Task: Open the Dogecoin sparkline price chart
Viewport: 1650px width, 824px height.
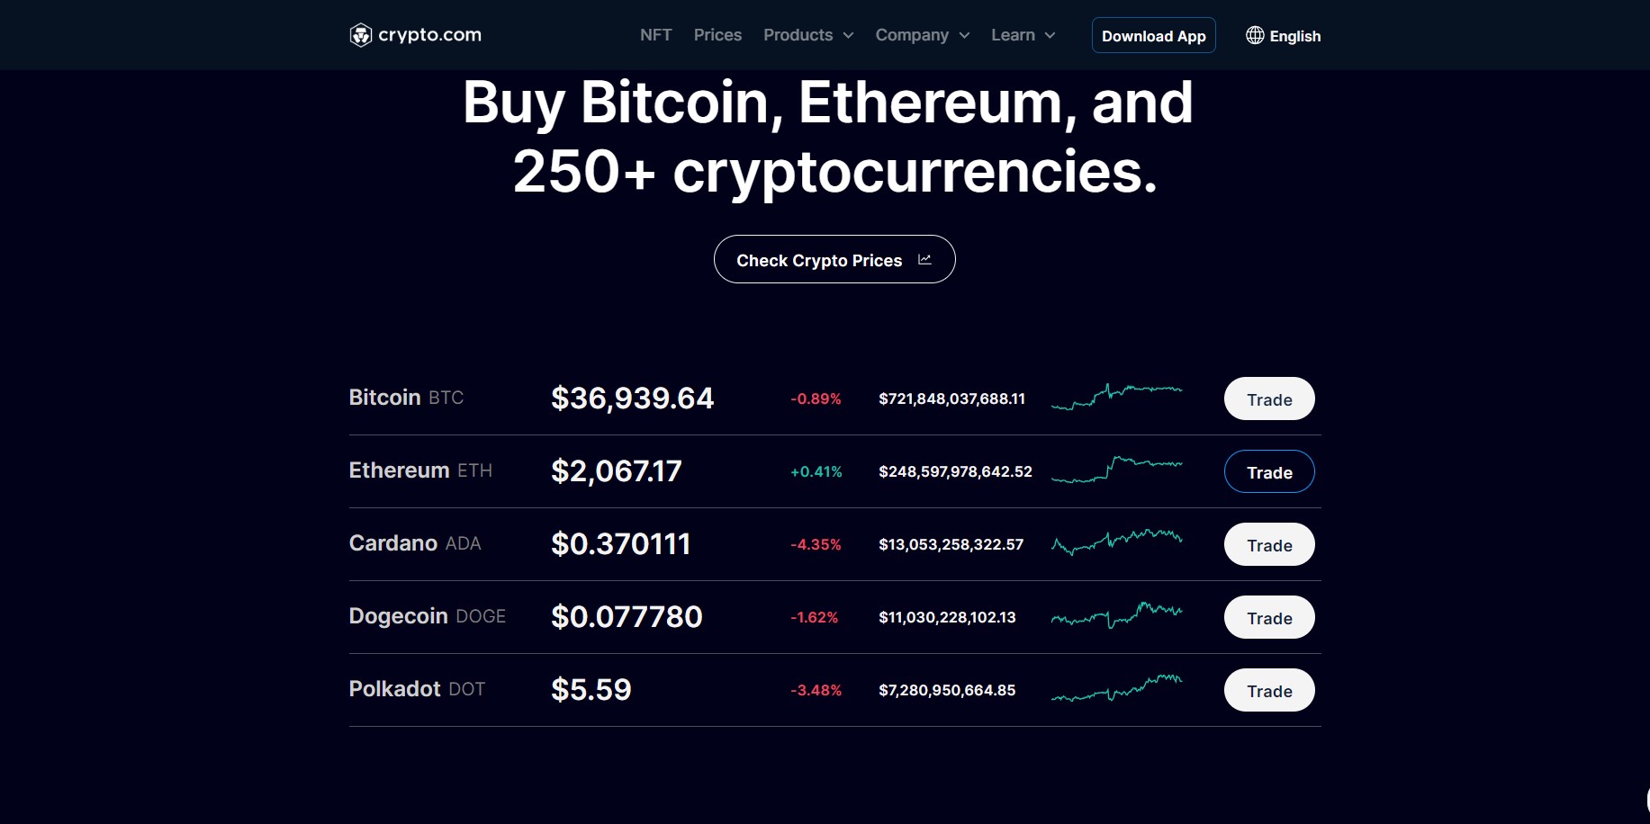Action: tap(1117, 614)
